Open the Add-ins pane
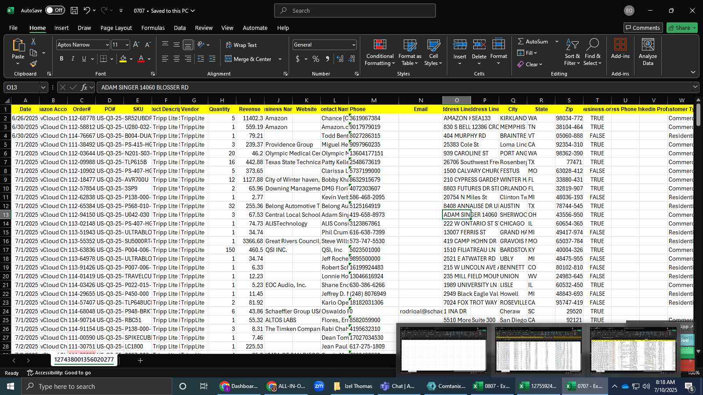 [x=620, y=49]
